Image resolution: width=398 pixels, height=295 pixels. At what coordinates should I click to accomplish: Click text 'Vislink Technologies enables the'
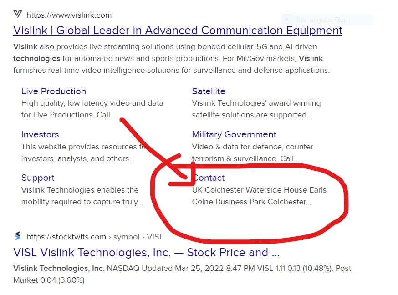click(80, 190)
